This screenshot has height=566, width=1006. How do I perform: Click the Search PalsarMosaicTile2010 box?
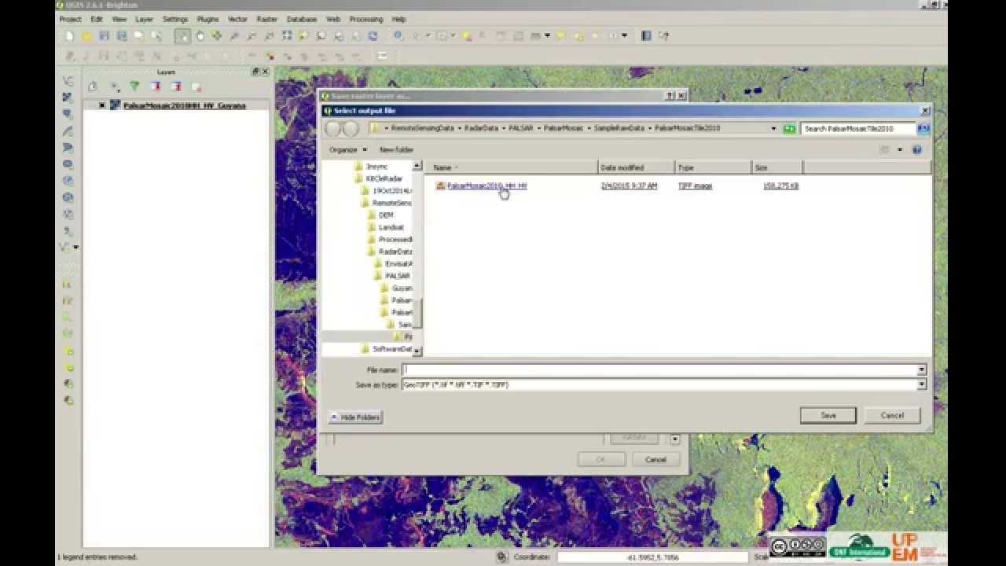pos(858,128)
